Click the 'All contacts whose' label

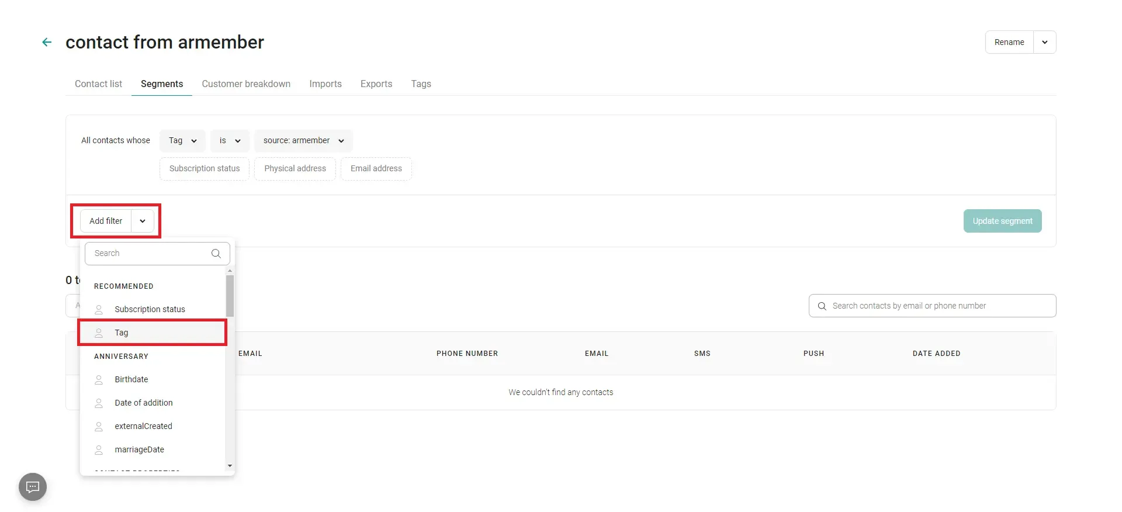(x=116, y=140)
